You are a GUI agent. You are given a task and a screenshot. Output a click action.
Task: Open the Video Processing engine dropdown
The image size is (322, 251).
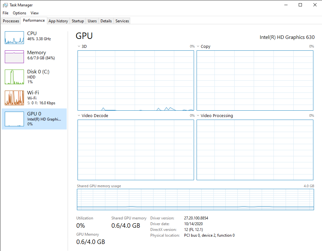tap(198, 115)
